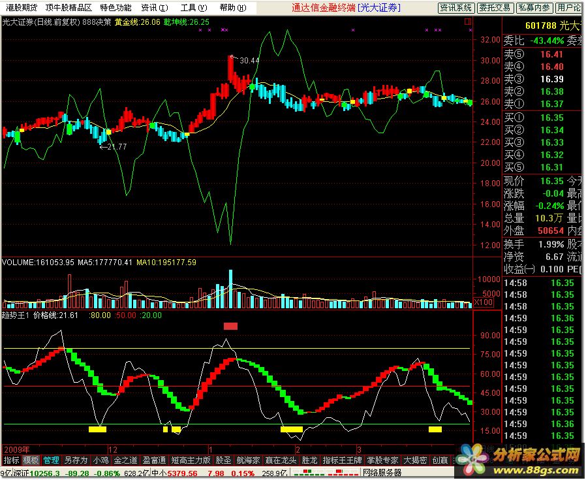Screen dimensions: 586x480
Task: Click the VOLUME:161053.95 label
Action: 38,263
